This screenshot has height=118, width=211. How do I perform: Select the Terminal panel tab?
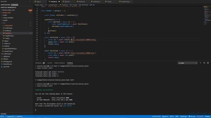coord(70,63)
